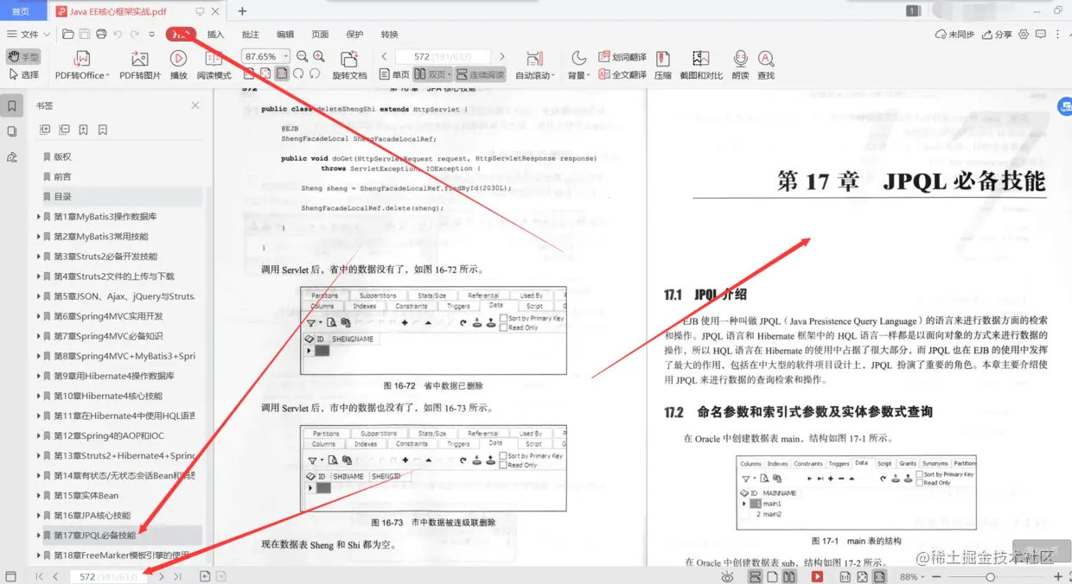1072x584 pixels.
Task: Go to previous page arrow in toolbar
Action: tap(384, 56)
